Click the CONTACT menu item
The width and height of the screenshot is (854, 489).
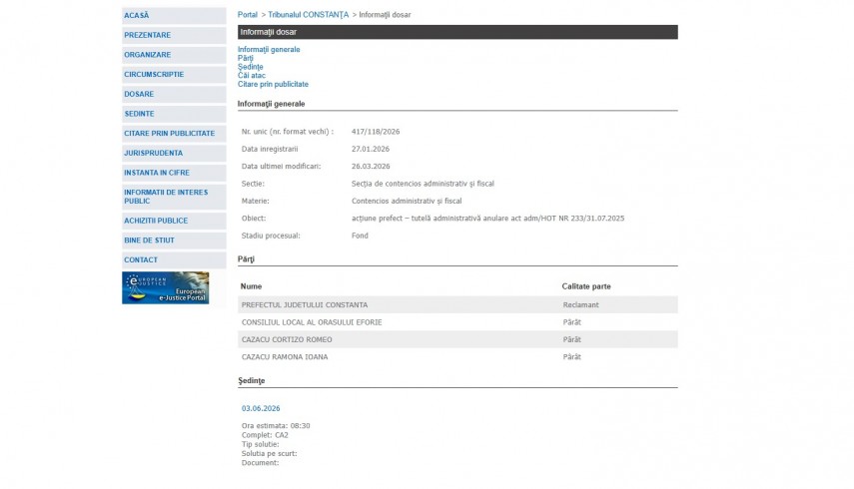pyautogui.click(x=141, y=259)
